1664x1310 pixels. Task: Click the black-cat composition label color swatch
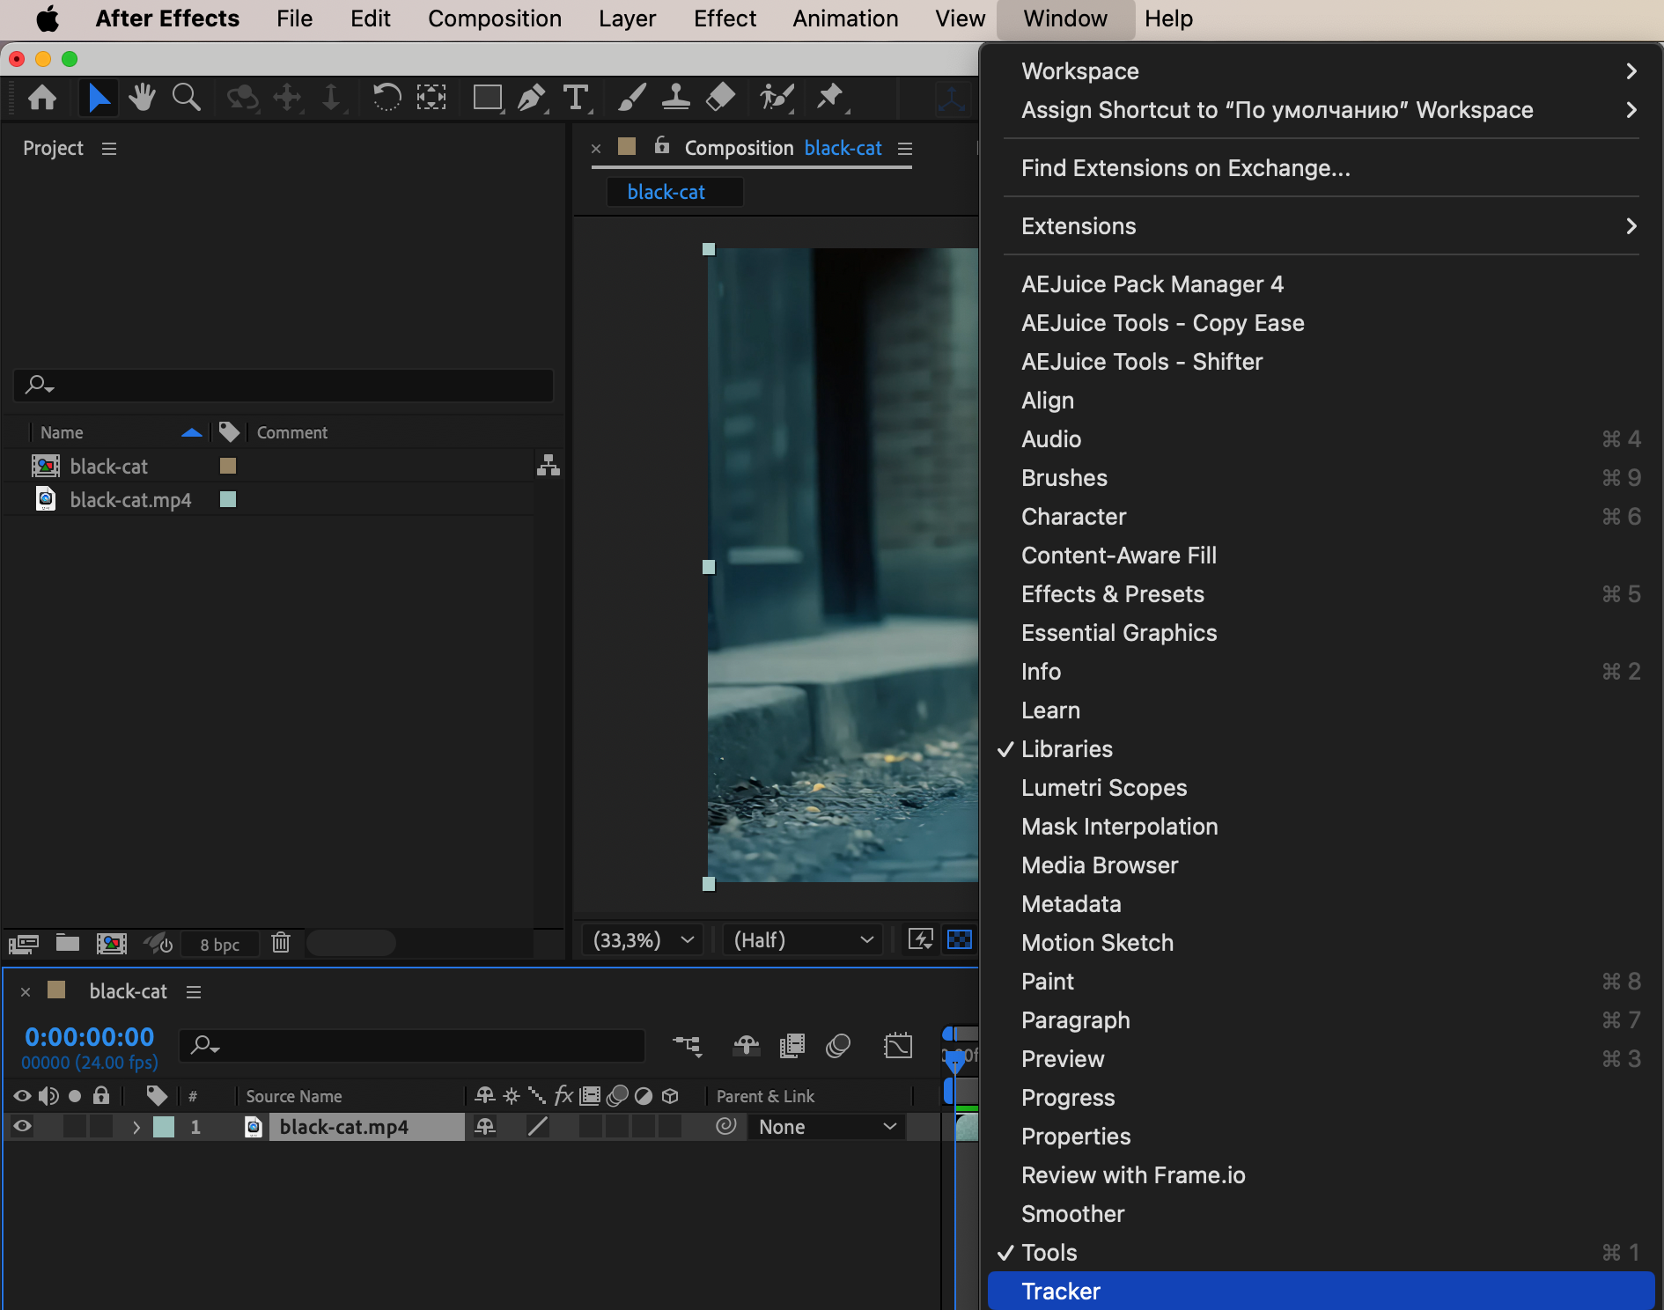pyautogui.click(x=227, y=466)
